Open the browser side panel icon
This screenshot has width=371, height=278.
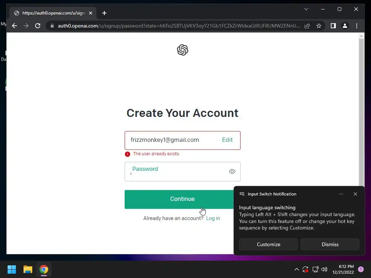tap(333, 26)
